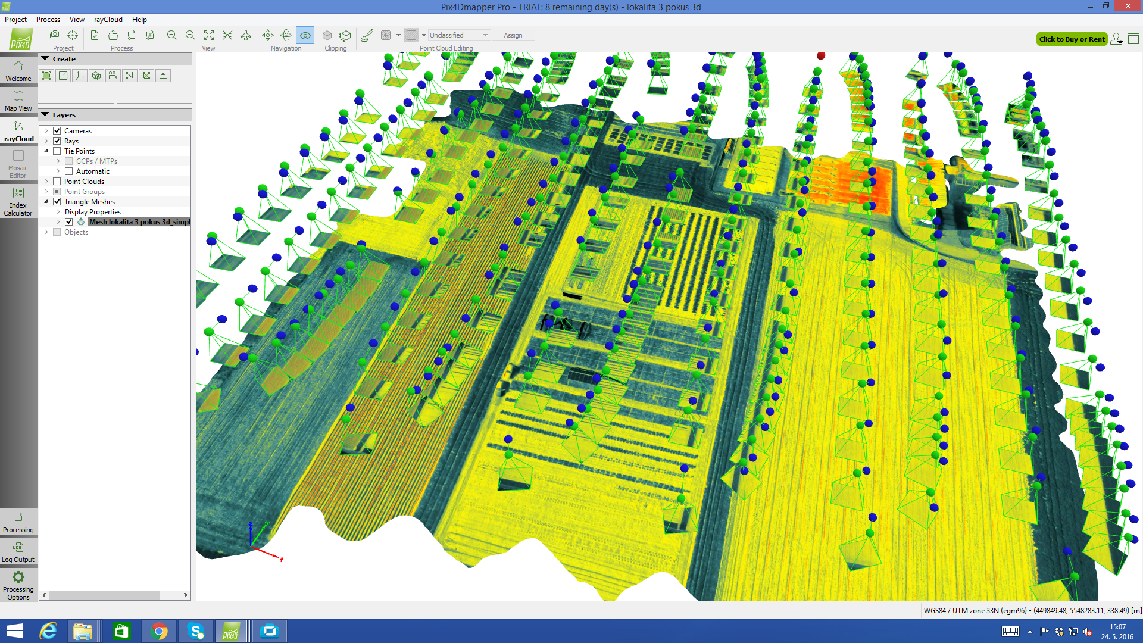
Task: Click the view all expand-arrows icon
Action: coord(209,35)
